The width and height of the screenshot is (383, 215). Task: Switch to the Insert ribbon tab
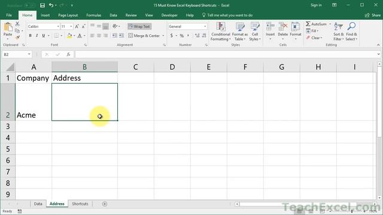coord(45,15)
